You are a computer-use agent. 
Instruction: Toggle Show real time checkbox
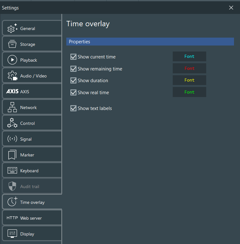pos(73,92)
